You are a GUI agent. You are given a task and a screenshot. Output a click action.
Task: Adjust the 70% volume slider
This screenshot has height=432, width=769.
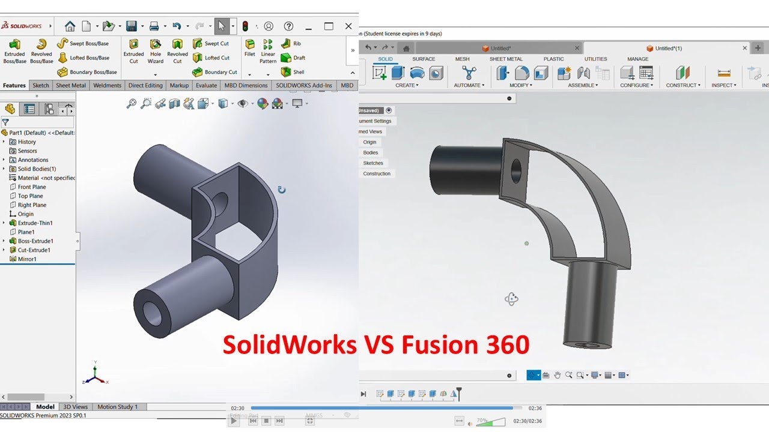[x=491, y=422]
